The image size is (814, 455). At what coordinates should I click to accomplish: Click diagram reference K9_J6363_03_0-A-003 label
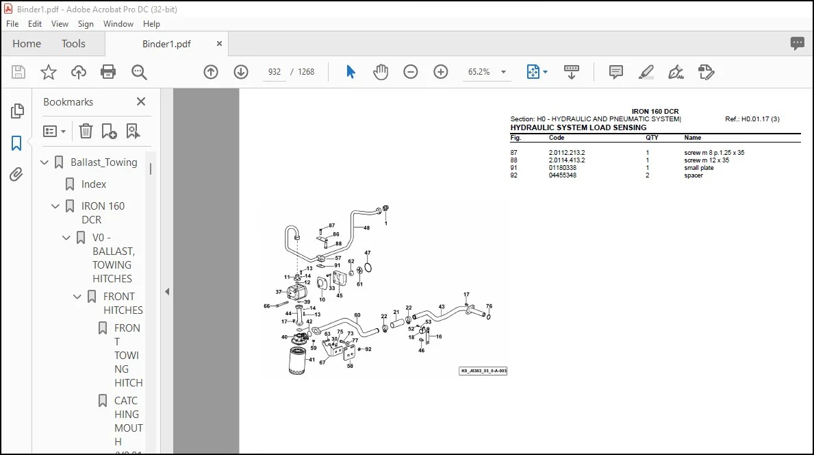[483, 371]
